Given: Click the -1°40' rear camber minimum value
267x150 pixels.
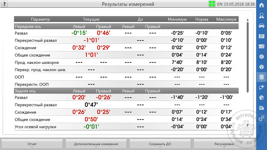Looking at the screenshot, I should [x=177, y=97].
